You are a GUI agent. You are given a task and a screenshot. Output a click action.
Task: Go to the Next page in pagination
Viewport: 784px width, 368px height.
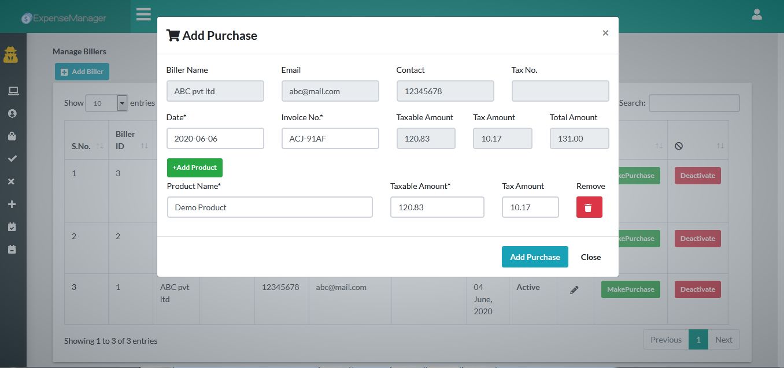pos(723,340)
